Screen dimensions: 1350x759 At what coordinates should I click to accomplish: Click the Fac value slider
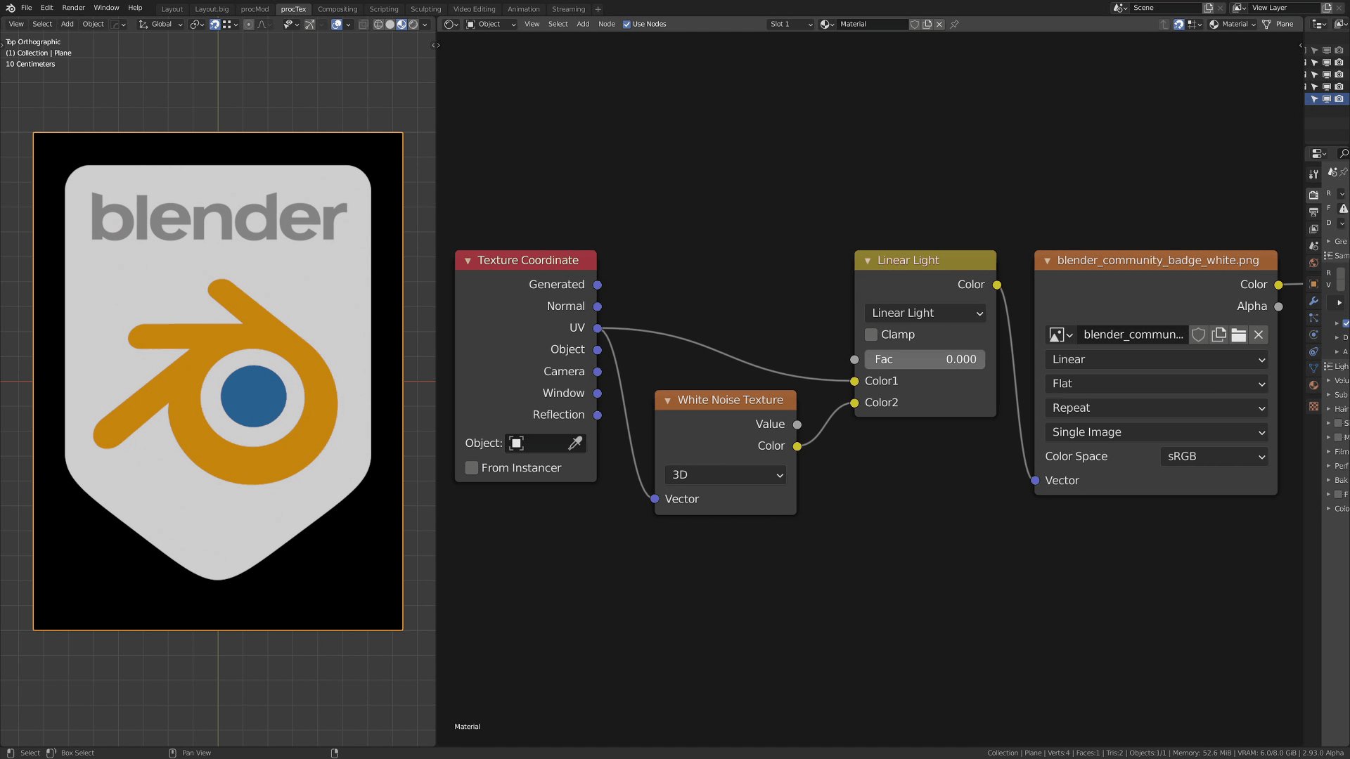click(925, 359)
